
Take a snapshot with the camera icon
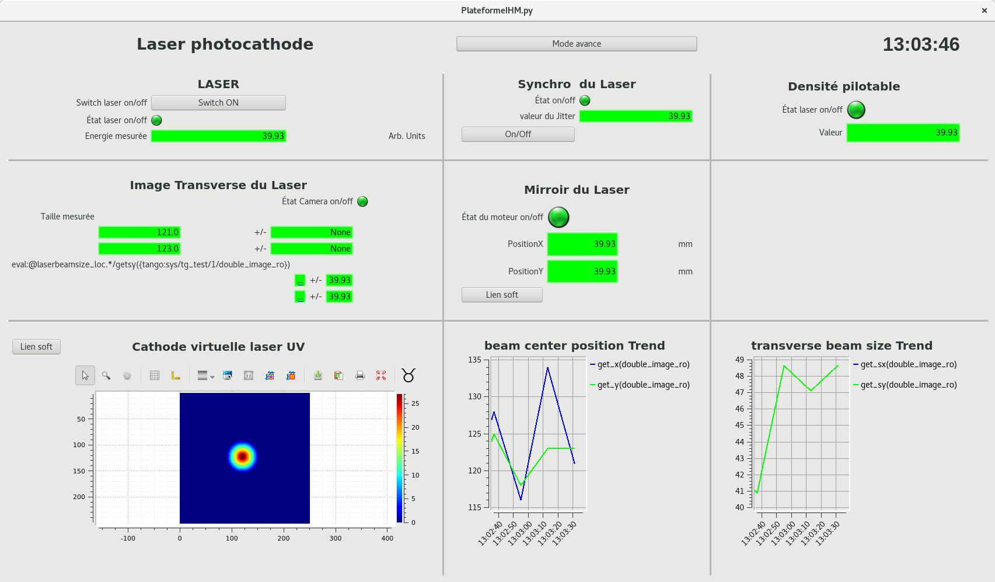pos(228,375)
